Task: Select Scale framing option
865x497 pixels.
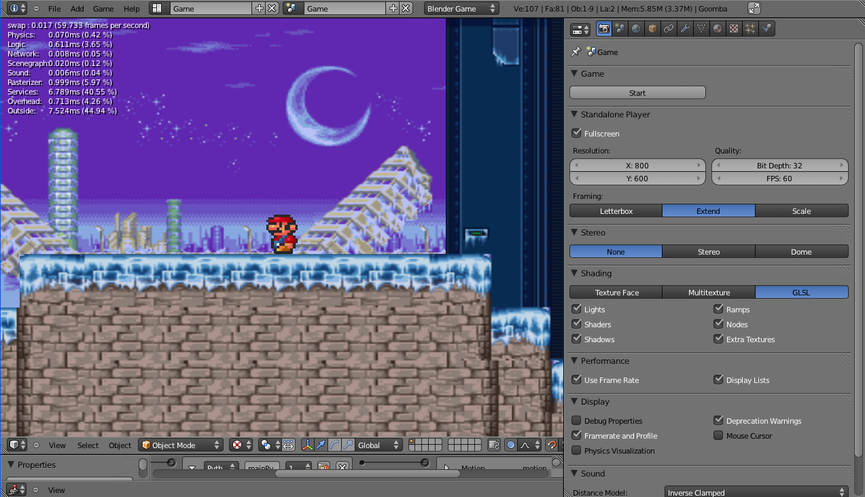Action: click(802, 210)
